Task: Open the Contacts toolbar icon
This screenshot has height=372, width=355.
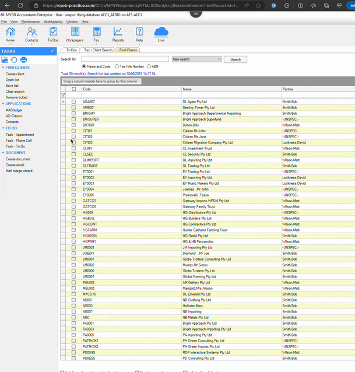Action: [x=31, y=32]
